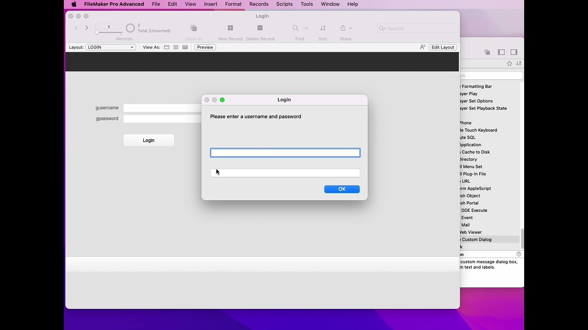Image resolution: width=588 pixels, height=330 pixels.
Task: Open the Share dropdown arrow
Action: point(351,28)
